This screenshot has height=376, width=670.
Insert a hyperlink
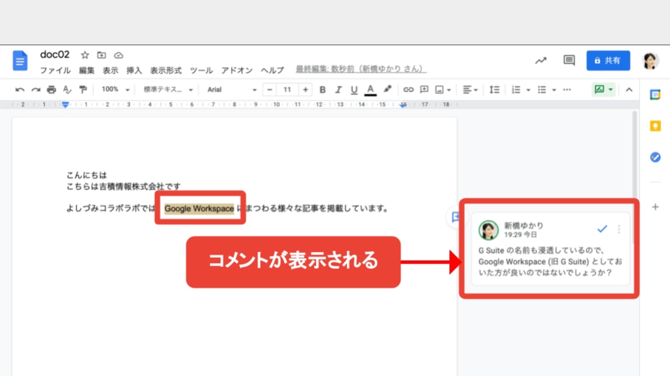408,89
